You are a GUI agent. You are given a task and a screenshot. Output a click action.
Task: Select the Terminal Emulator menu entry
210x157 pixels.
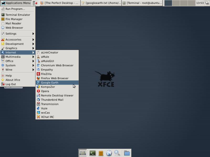click(x=18, y=15)
